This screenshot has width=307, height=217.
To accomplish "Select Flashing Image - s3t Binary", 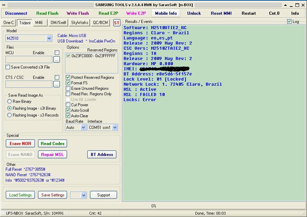I will (x=31, y=108).
